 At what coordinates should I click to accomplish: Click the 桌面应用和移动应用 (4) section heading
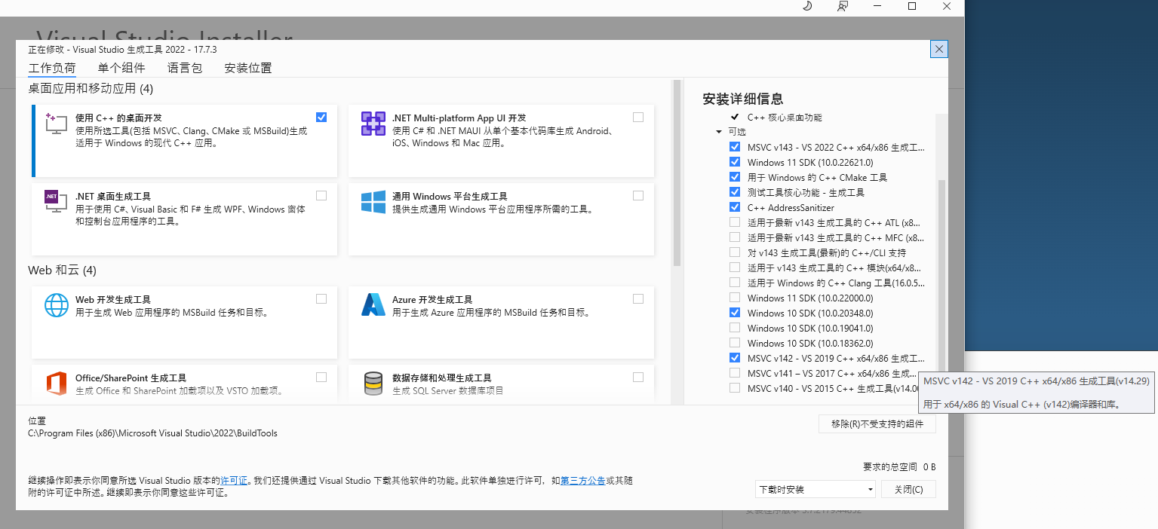91,88
